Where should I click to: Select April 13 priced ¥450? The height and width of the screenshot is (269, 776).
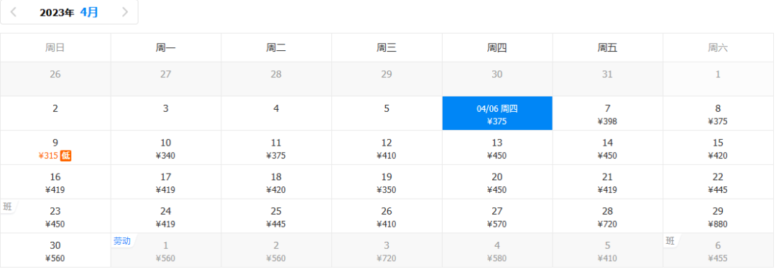[x=497, y=147]
